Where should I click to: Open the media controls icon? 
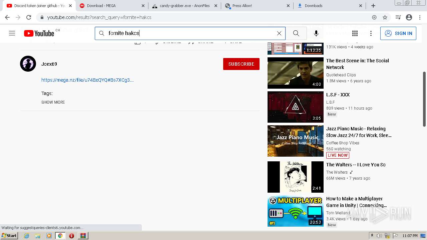[x=398, y=17]
